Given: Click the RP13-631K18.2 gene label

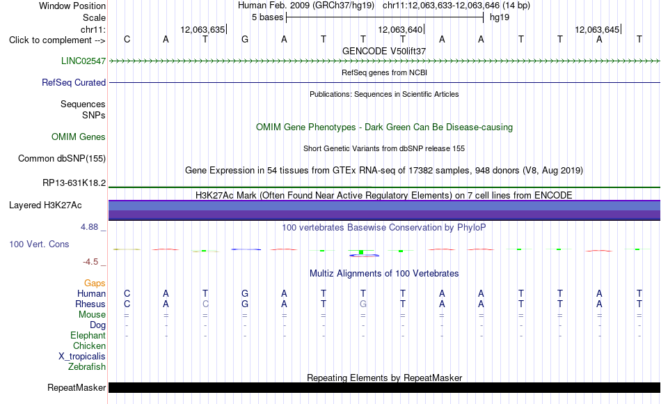Looking at the screenshot, I should click(74, 182).
